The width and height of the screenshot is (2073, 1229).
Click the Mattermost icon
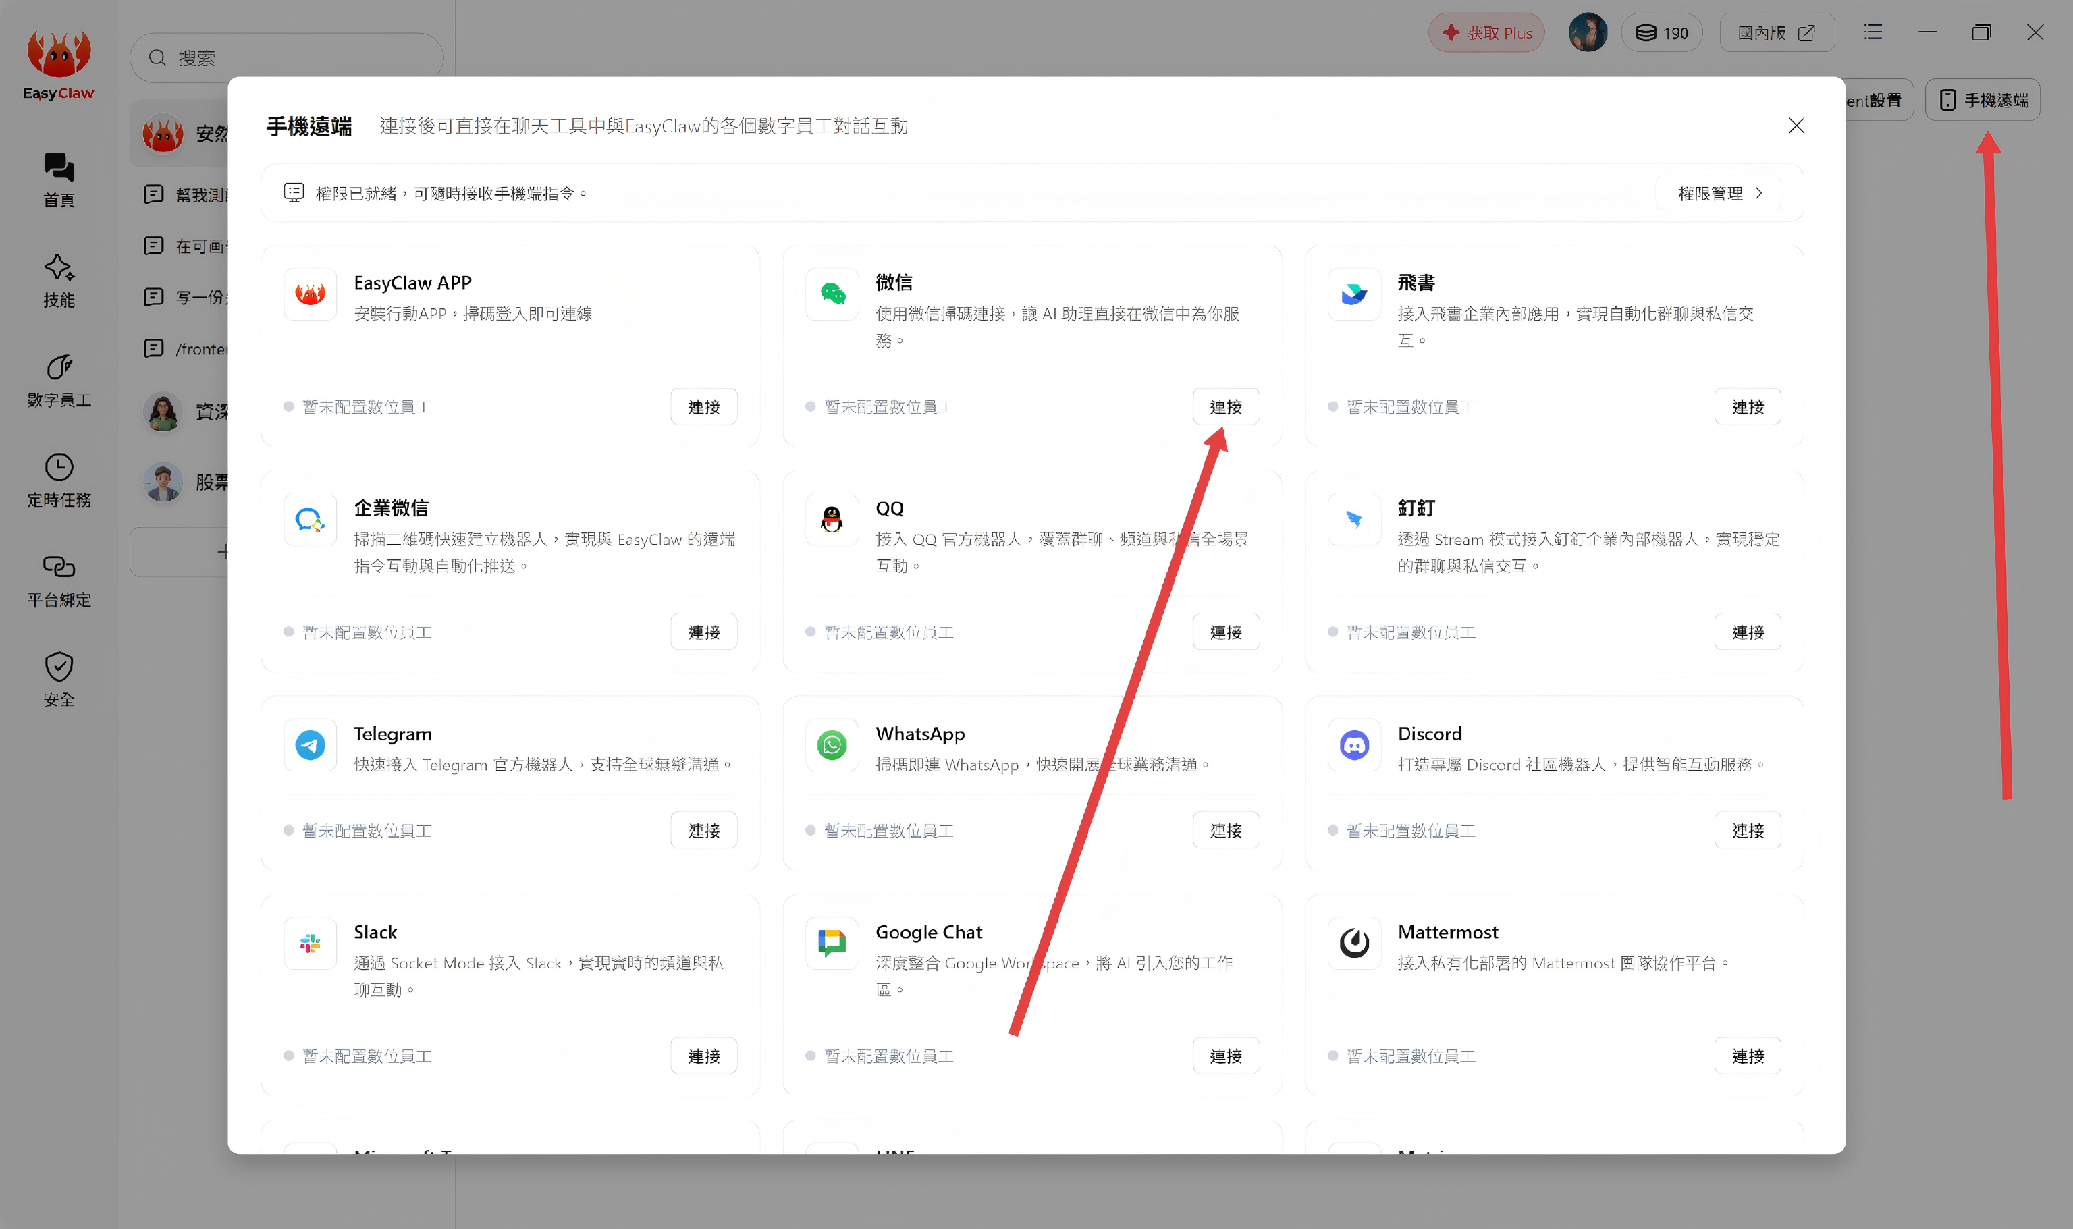point(1354,944)
